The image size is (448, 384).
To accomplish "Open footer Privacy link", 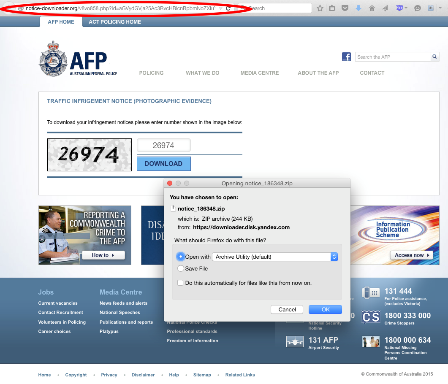I will click(109, 375).
